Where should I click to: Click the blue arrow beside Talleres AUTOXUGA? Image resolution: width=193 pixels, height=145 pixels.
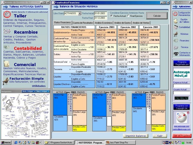(x=5, y=7)
